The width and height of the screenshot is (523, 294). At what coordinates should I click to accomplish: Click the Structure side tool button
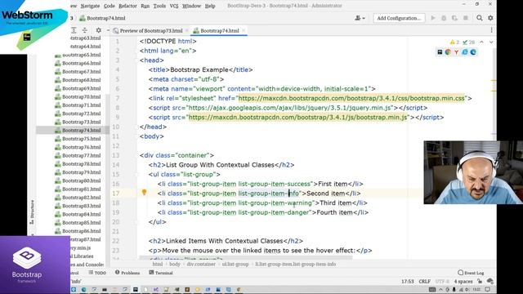(32, 212)
